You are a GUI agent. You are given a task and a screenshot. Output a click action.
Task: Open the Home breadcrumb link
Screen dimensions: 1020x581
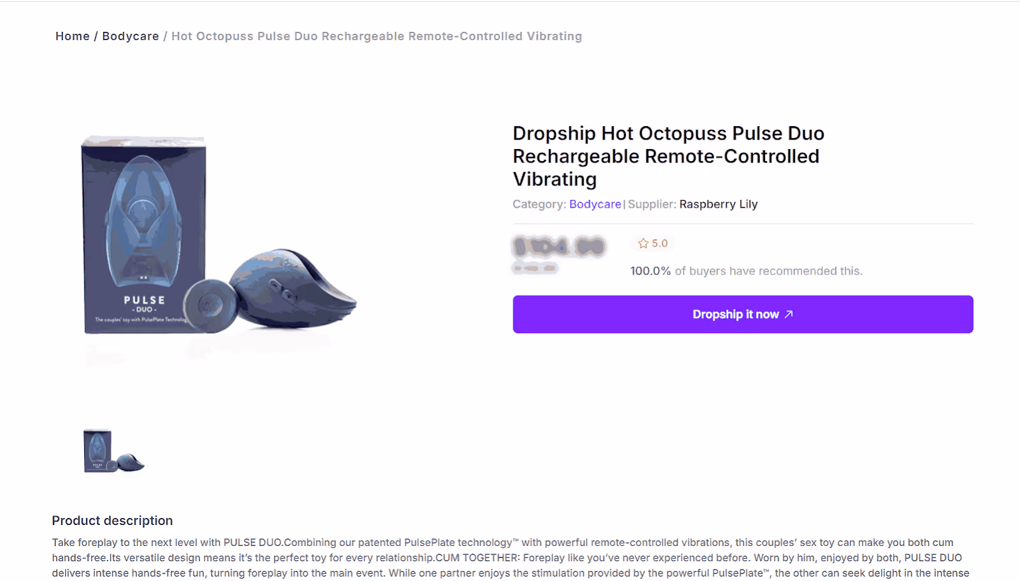[x=72, y=36]
